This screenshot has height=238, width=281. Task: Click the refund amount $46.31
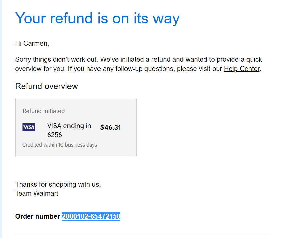point(110,127)
